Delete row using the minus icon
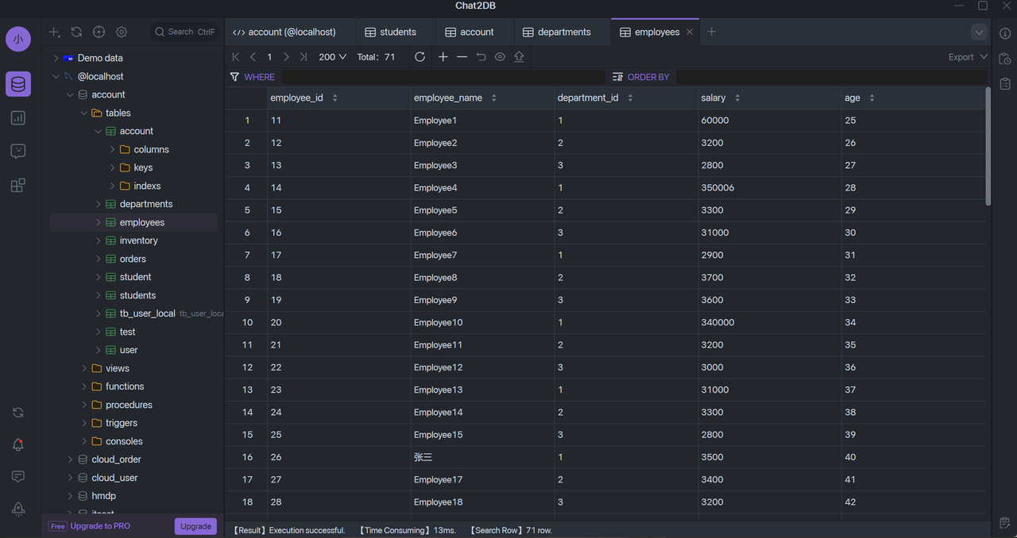 462,57
